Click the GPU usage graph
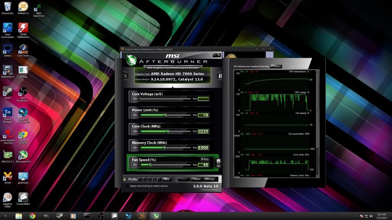This screenshot has height=220, width=392. pyautogui.click(x=274, y=102)
